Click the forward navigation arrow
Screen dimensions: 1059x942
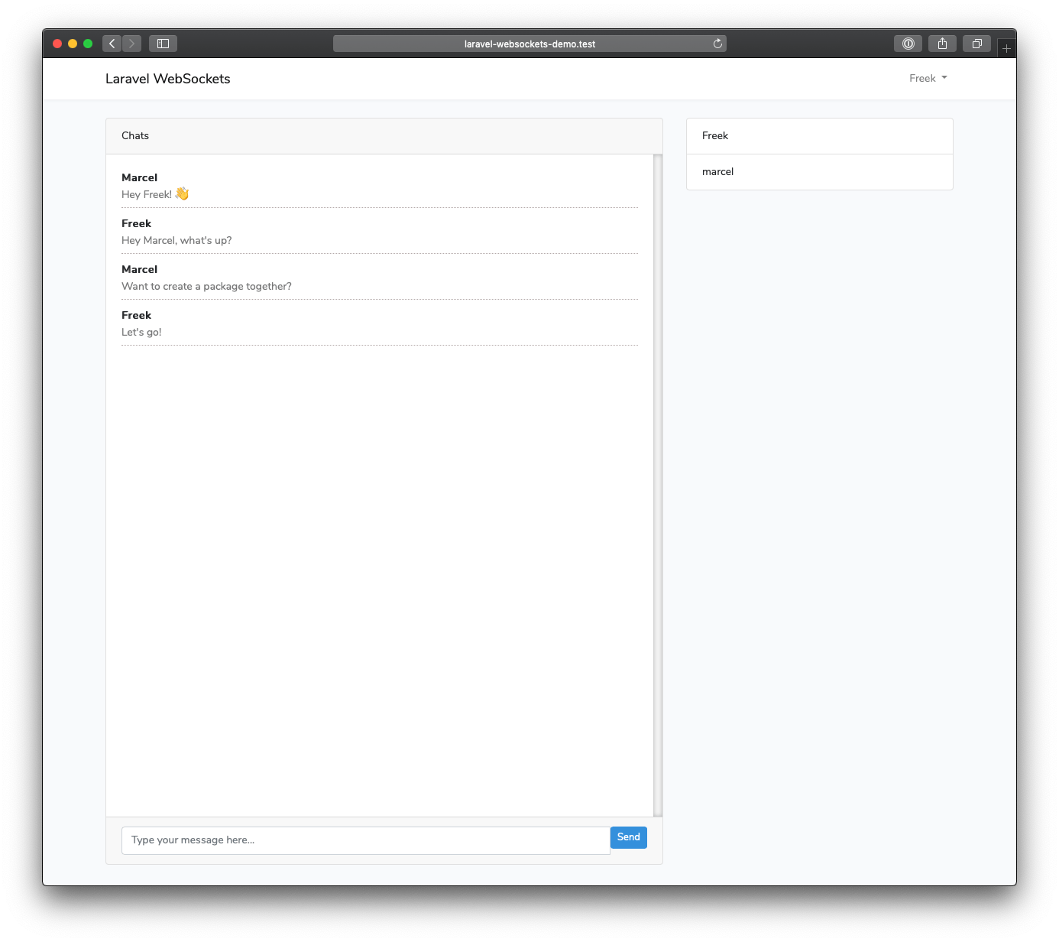point(131,44)
